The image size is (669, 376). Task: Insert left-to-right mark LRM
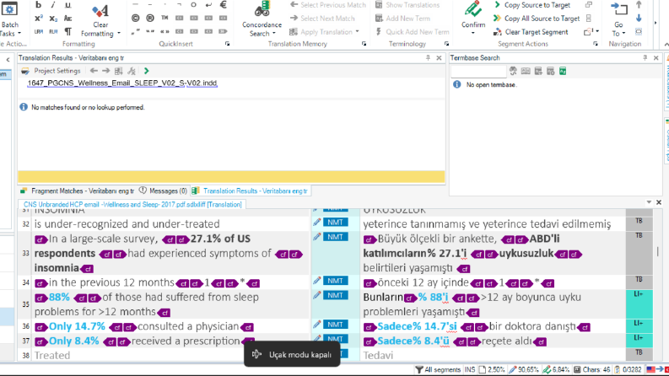click(x=39, y=31)
